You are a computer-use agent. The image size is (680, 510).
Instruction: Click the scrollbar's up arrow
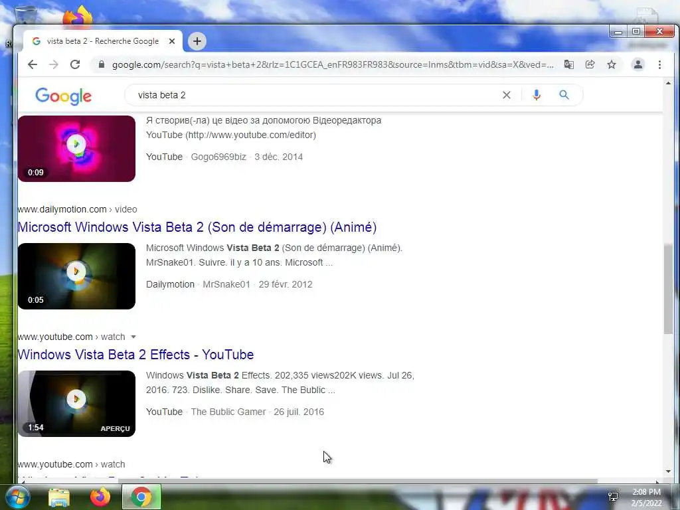[668, 83]
